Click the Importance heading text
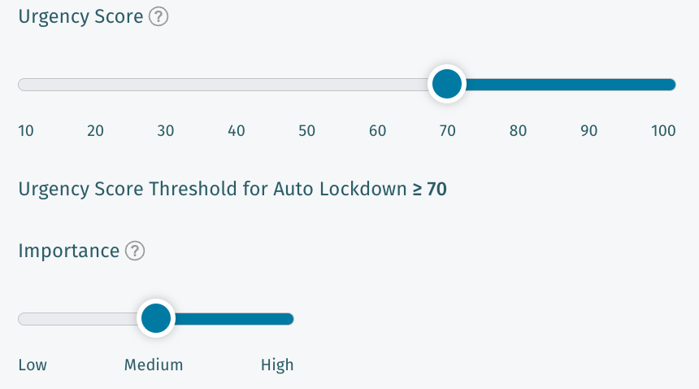The width and height of the screenshot is (699, 389). (68, 251)
